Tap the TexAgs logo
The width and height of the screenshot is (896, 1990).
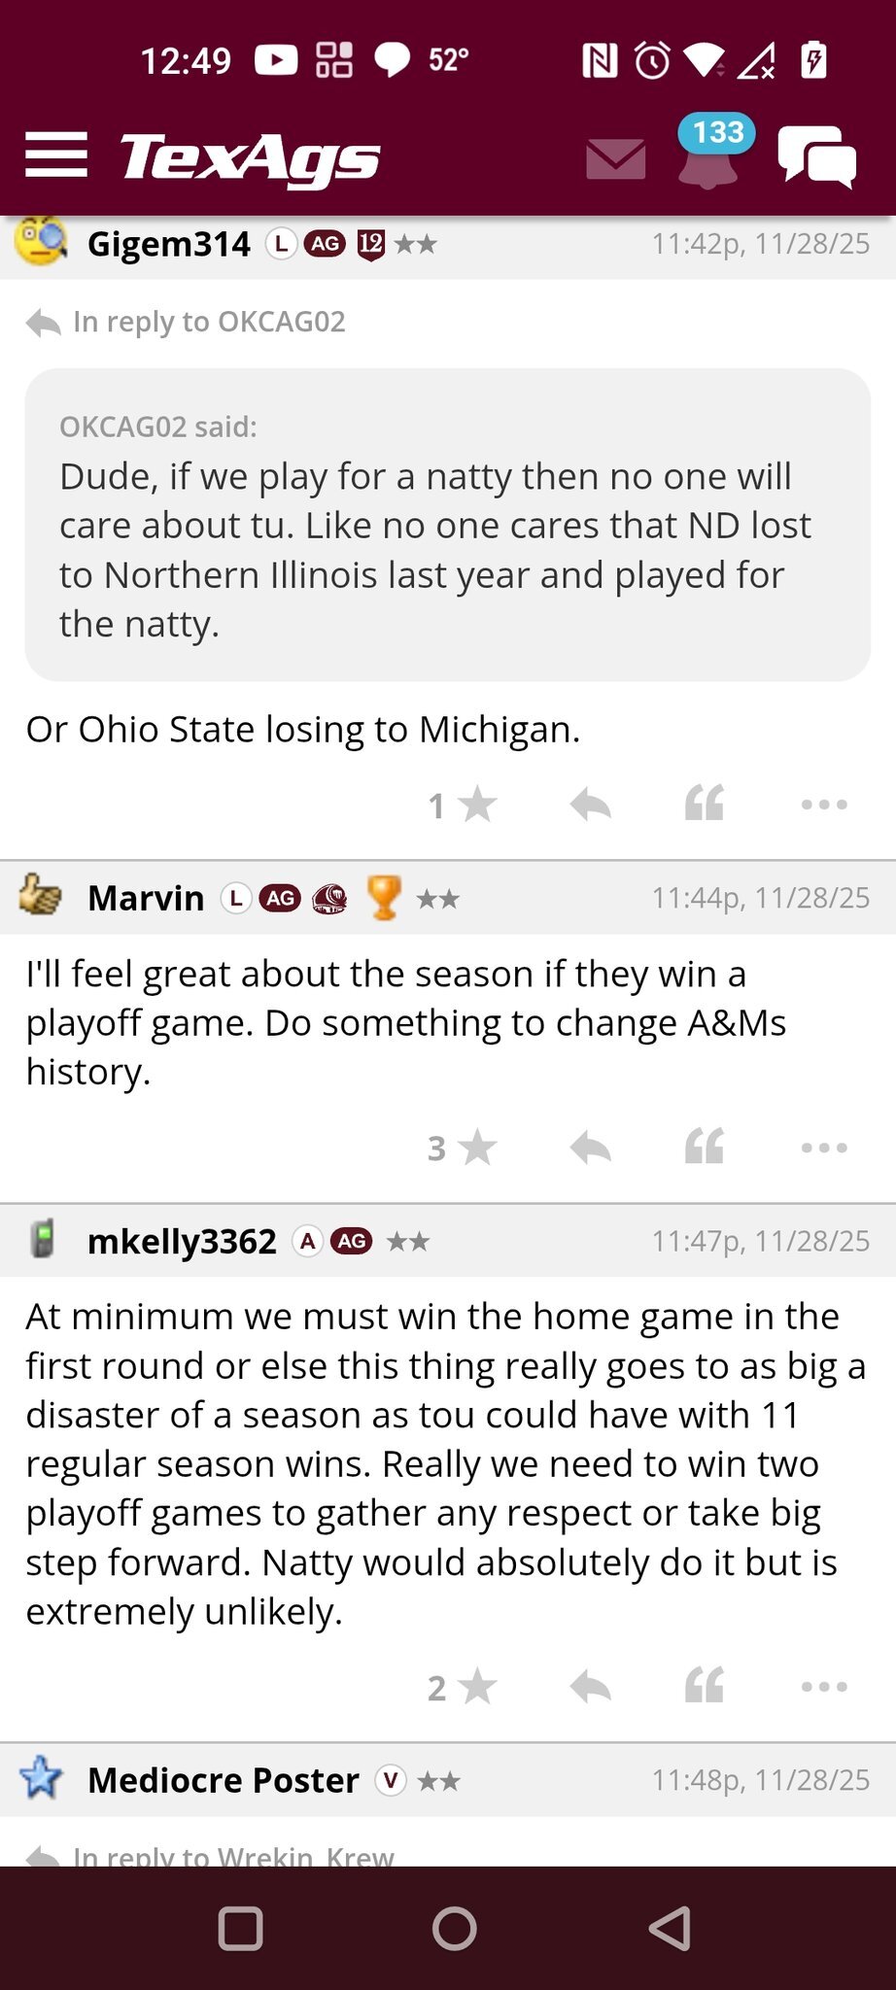[x=250, y=157]
